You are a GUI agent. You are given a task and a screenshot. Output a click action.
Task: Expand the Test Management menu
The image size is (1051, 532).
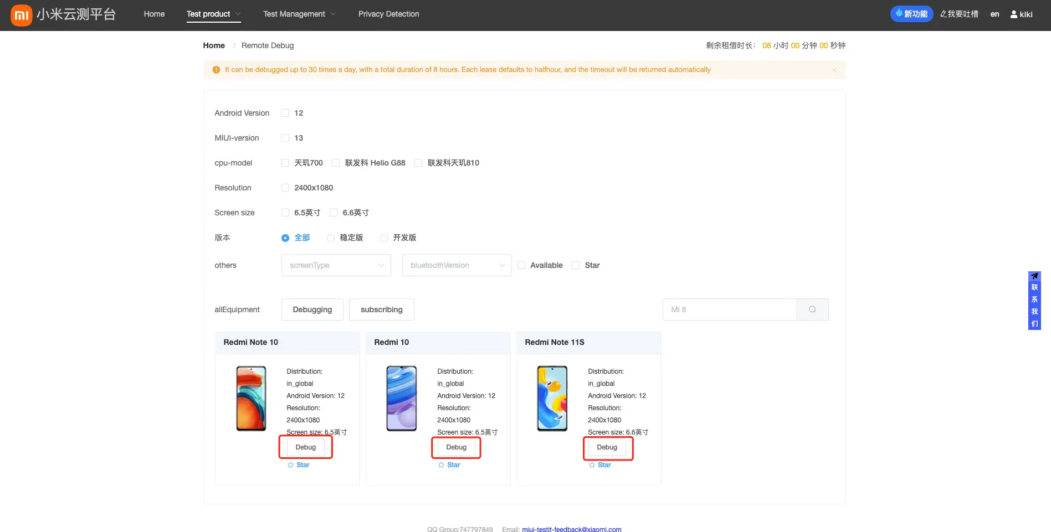[299, 14]
